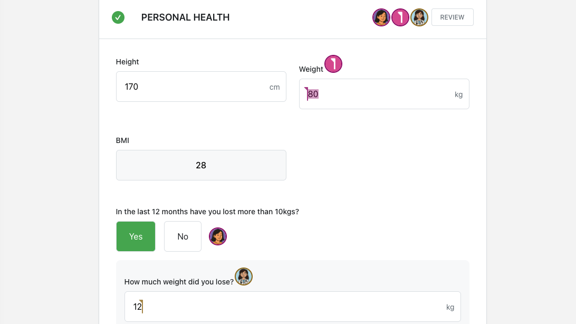This screenshot has height=324, width=576.
Task: Click the kg unit in the Weight field
Action: tap(458, 94)
